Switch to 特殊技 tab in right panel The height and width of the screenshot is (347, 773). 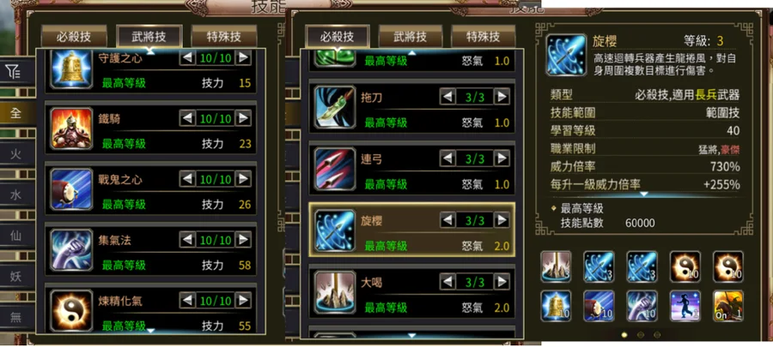point(483,37)
